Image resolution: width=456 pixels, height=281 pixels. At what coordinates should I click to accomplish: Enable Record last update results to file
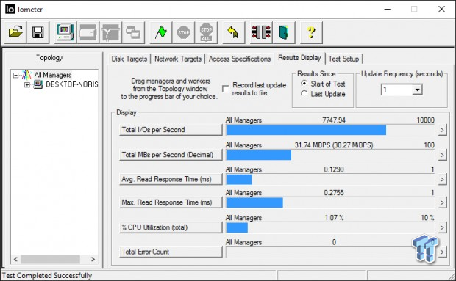coord(225,89)
